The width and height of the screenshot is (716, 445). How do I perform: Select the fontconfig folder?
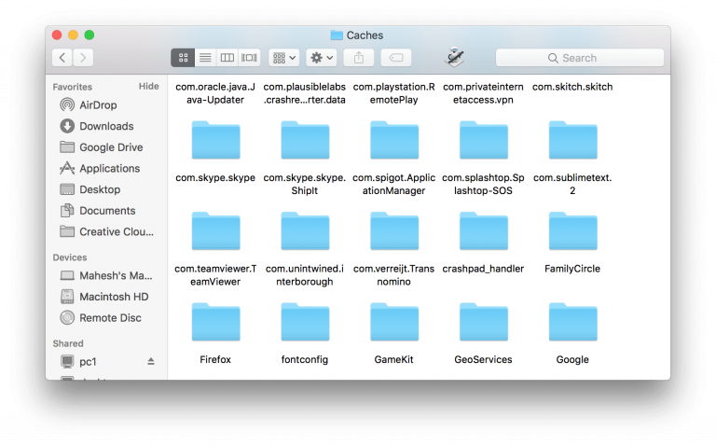tap(305, 322)
